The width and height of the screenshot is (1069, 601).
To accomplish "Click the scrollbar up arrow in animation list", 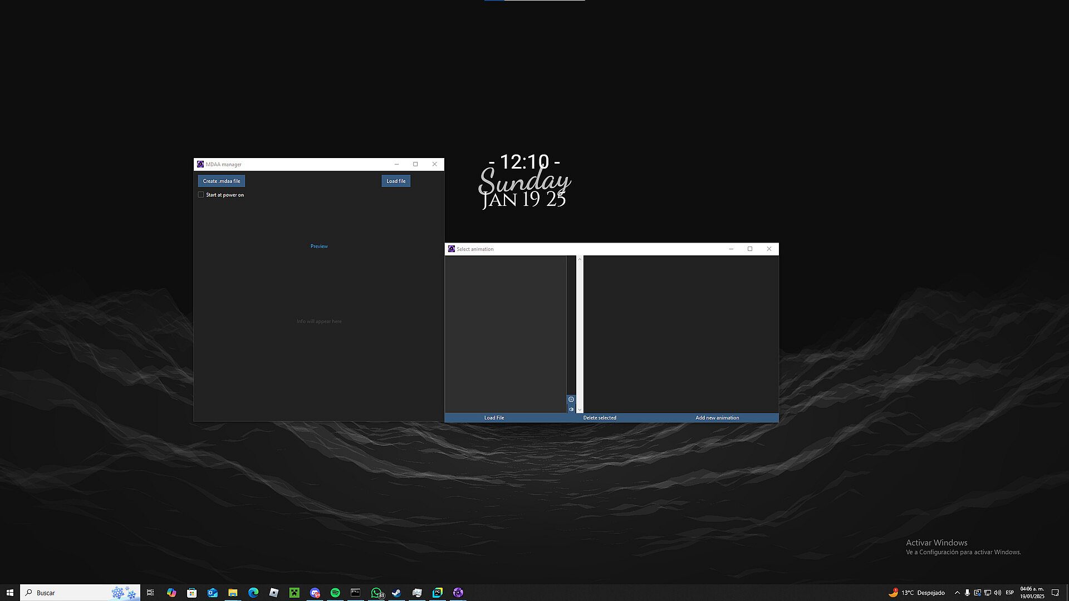I will click(580, 259).
